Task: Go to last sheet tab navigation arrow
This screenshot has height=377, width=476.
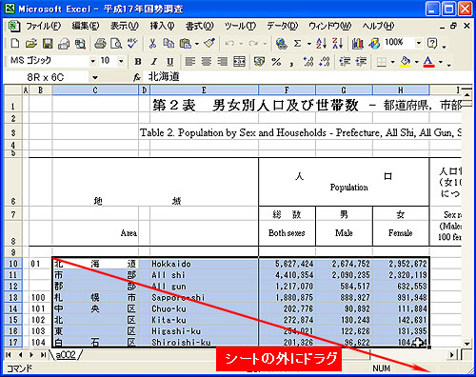Action: click(x=43, y=355)
